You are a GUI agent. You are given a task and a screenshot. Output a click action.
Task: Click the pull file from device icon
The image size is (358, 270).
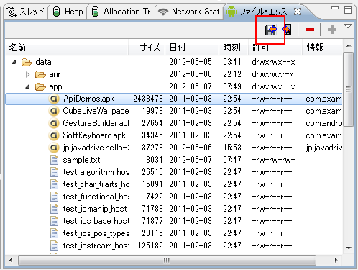(271, 30)
